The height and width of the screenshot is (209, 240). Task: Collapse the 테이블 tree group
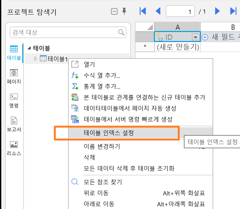(x=29, y=48)
